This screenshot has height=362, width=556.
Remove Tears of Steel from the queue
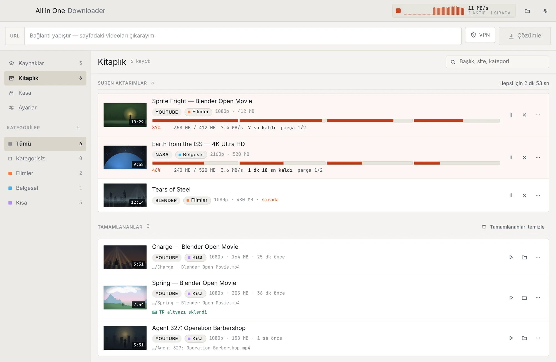pos(524,195)
